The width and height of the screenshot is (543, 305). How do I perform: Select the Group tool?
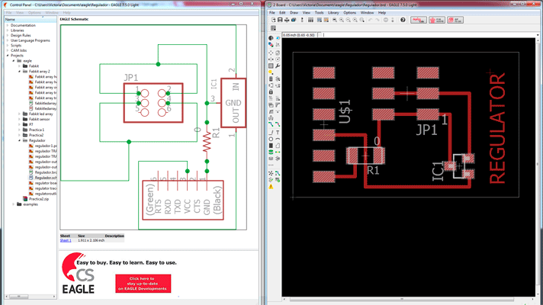coord(271,66)
